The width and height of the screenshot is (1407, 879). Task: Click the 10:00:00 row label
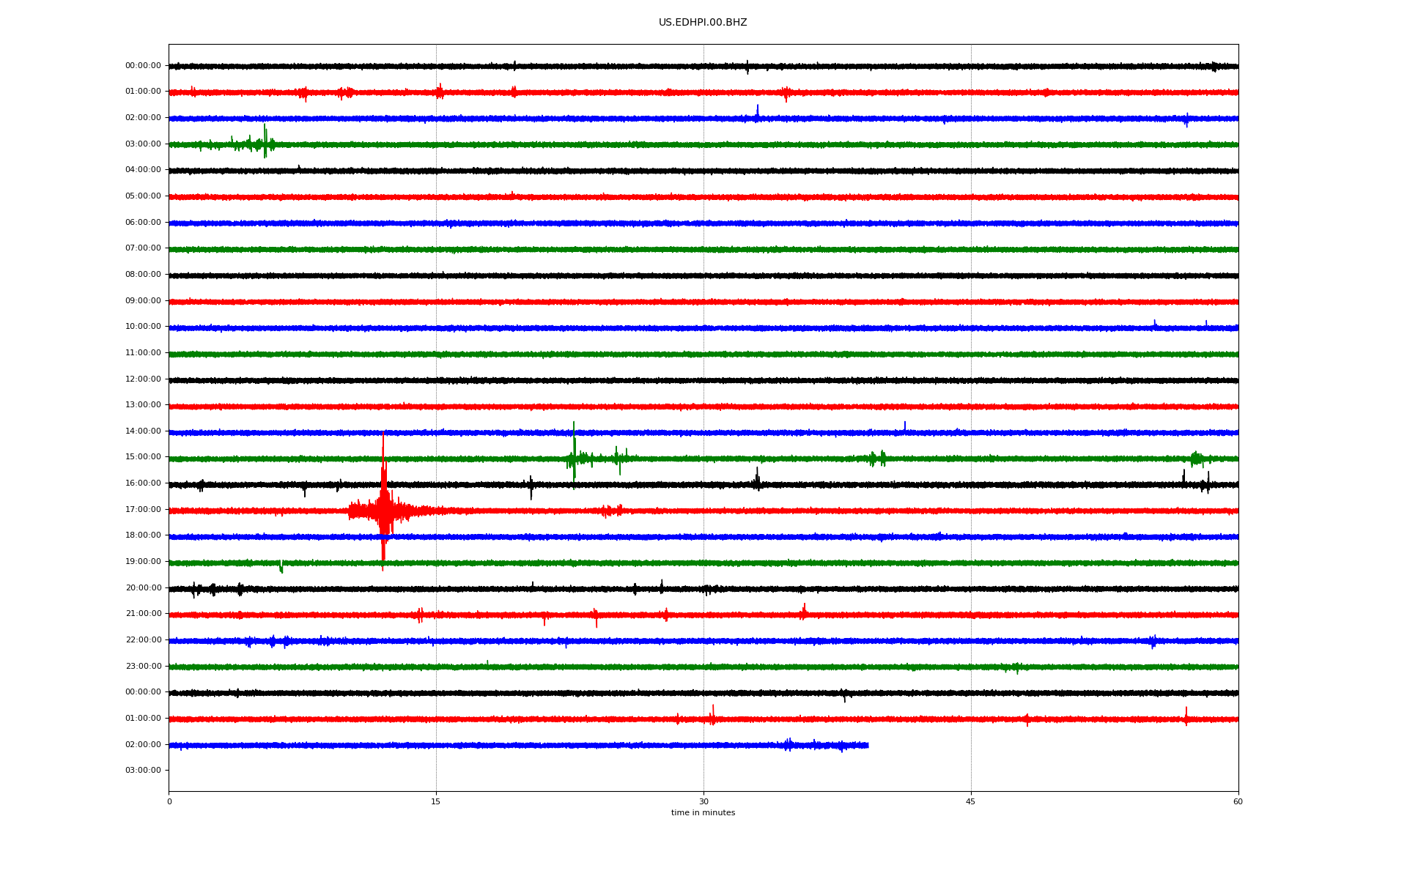coord(143,326)
